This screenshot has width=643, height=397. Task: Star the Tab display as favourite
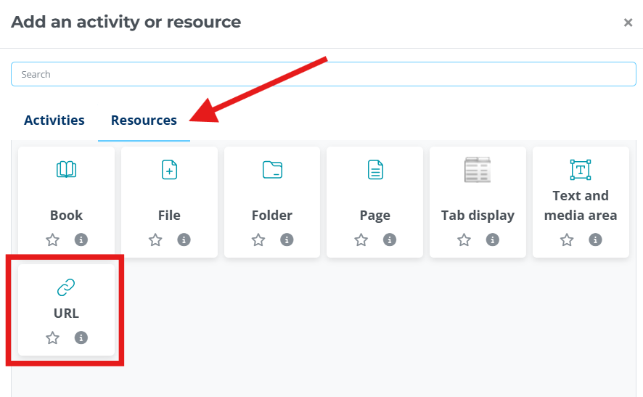click(464, 240)
